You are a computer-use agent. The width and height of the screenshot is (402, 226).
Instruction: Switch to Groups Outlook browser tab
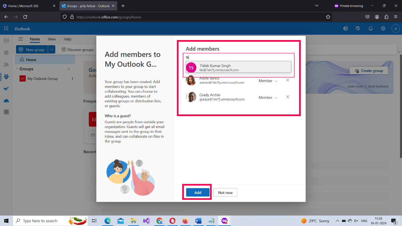click(x=88, y=6)
